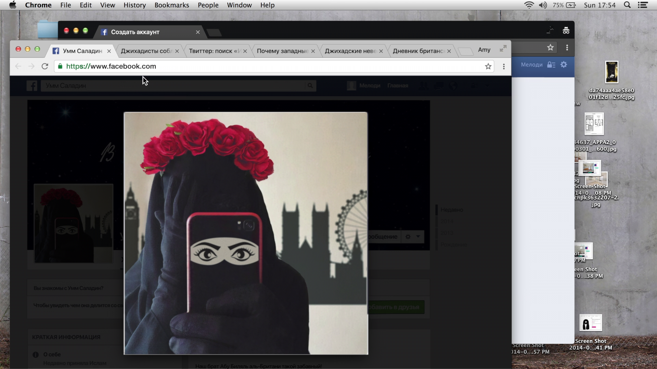
Task: Open the Help menu
Action: tap(267, 5)
